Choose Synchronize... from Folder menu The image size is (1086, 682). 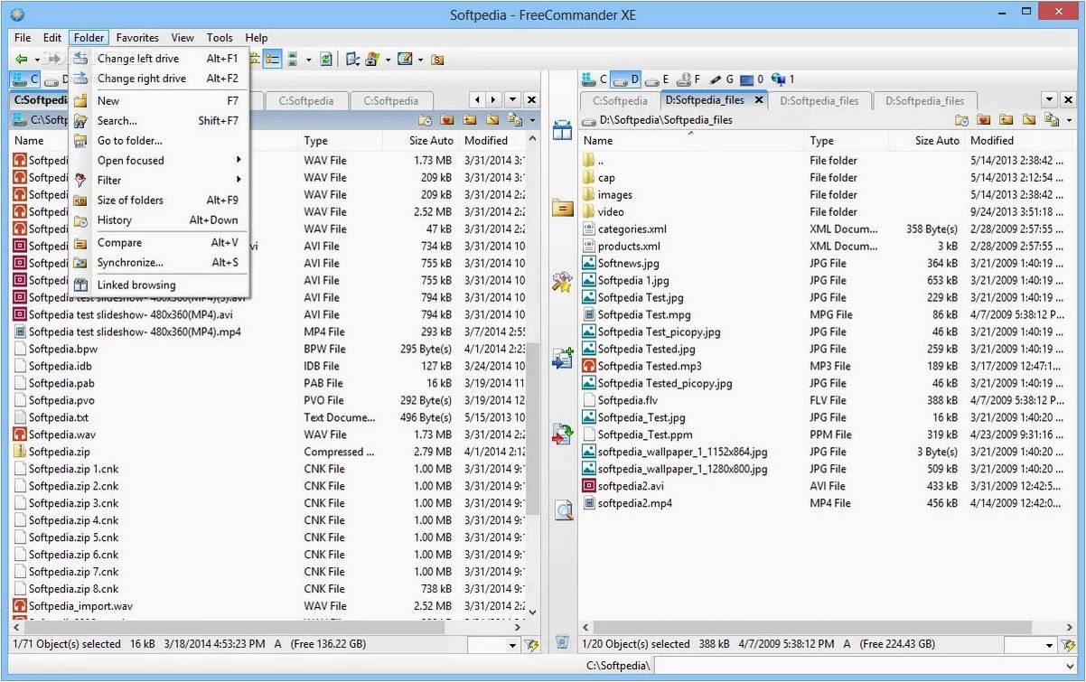coord(158,263)
